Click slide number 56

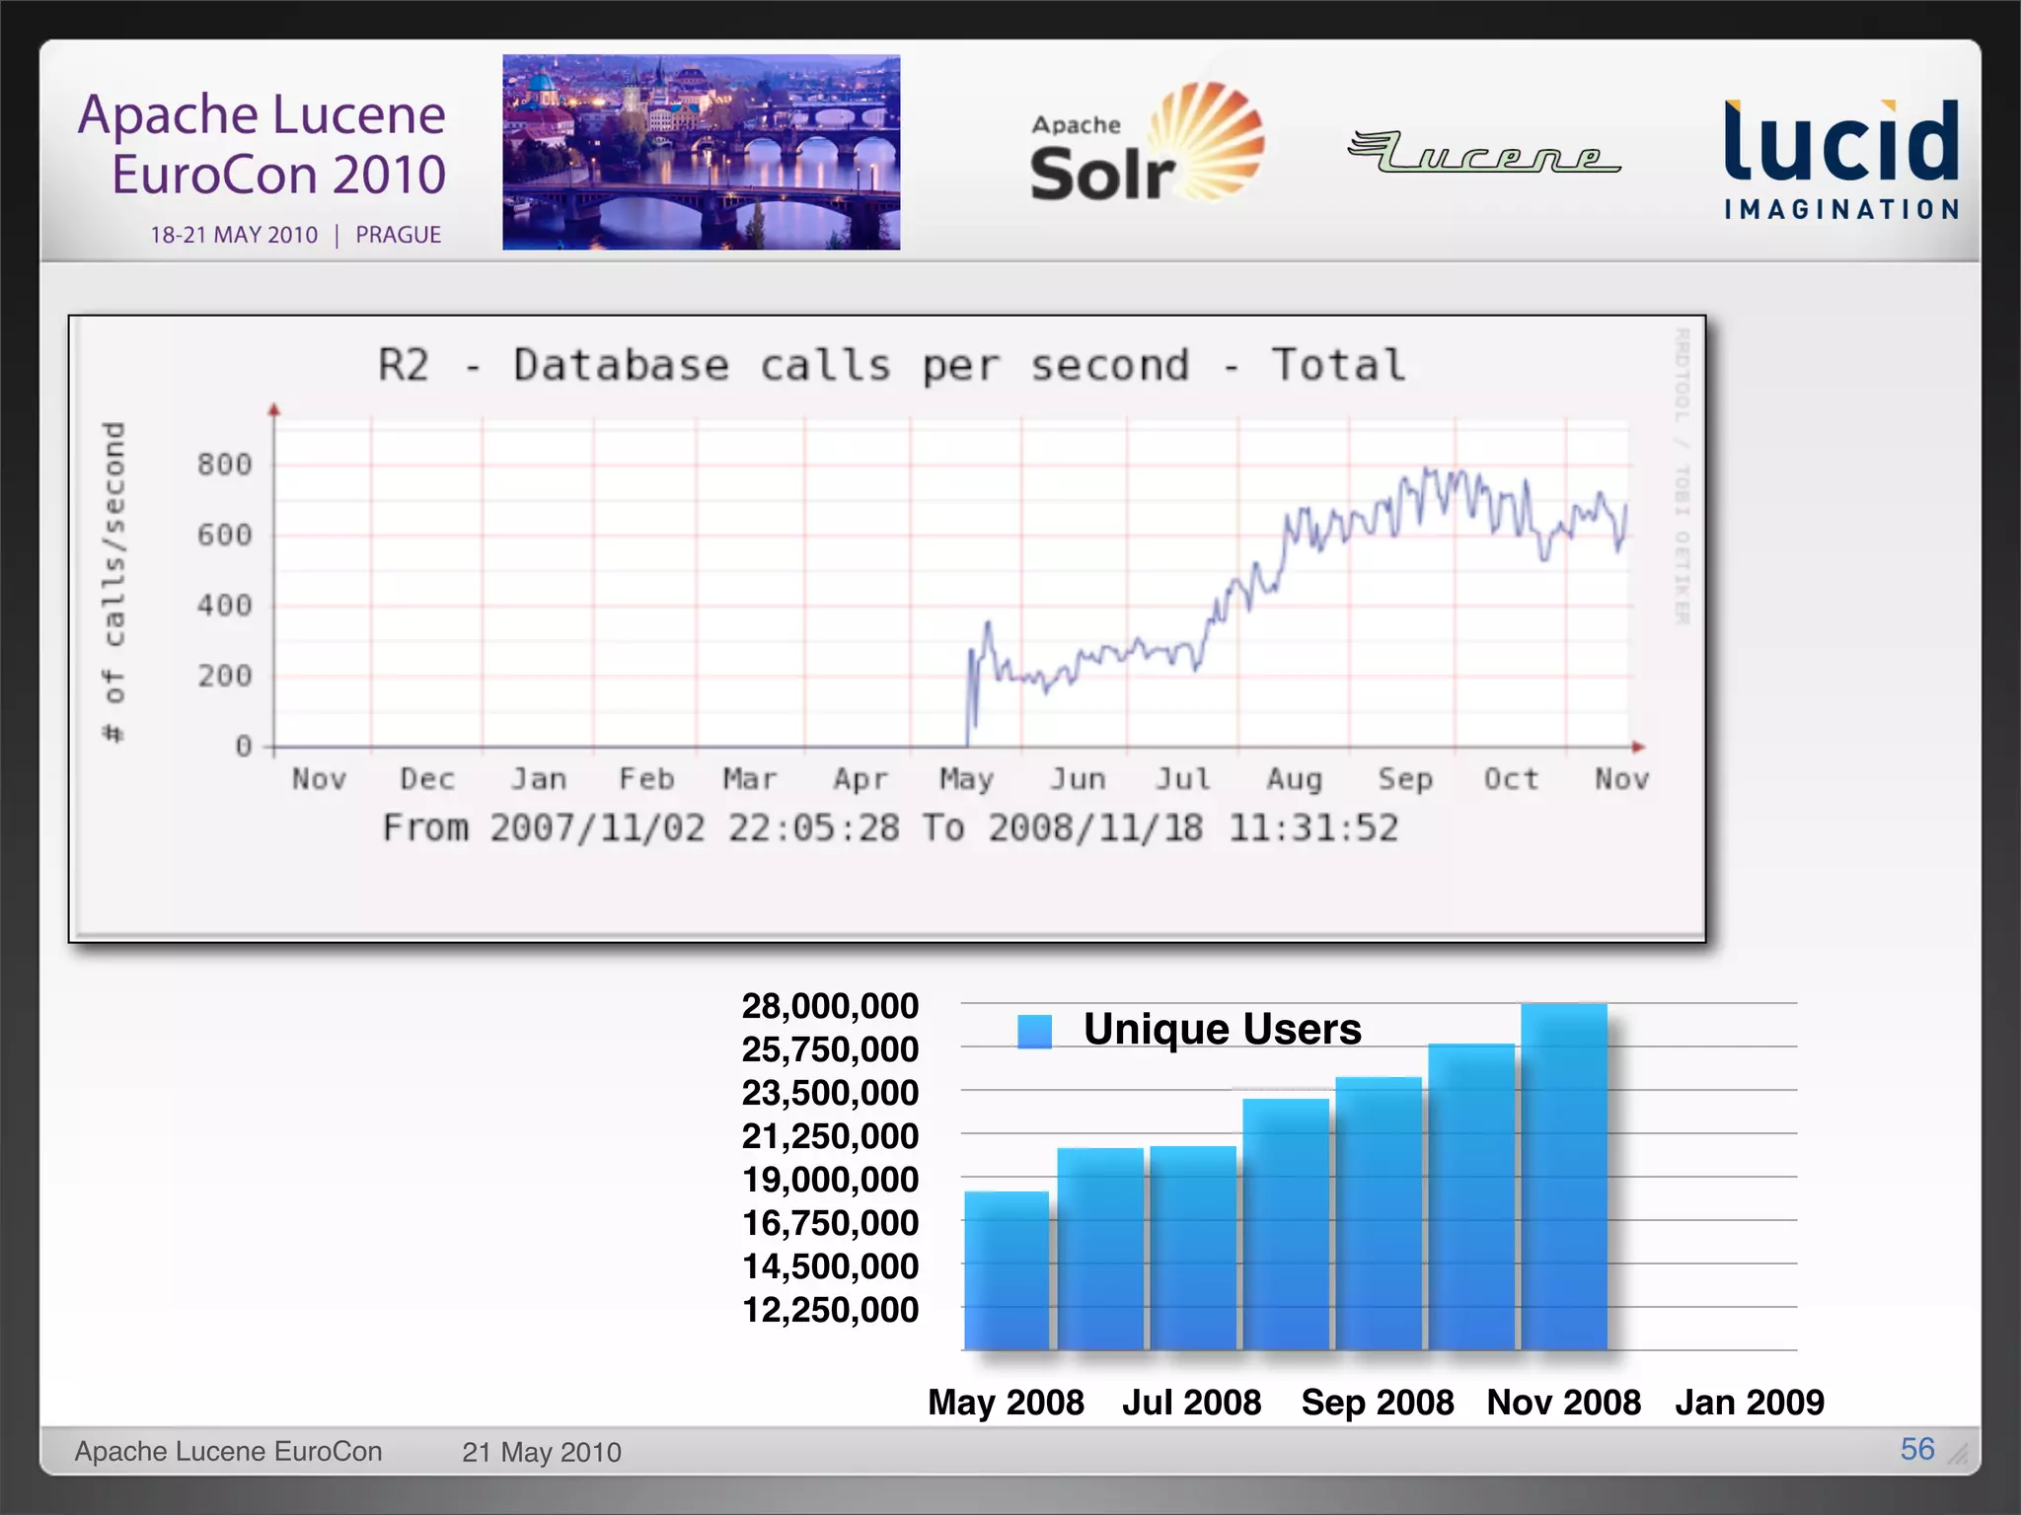[1916, 1449]
